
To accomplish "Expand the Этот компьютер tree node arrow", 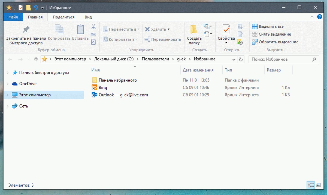I will point(8,95).
